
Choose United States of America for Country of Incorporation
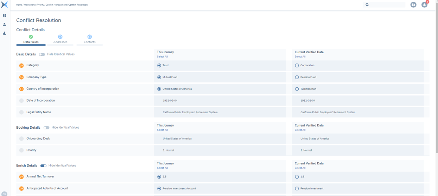pos(159,89)
